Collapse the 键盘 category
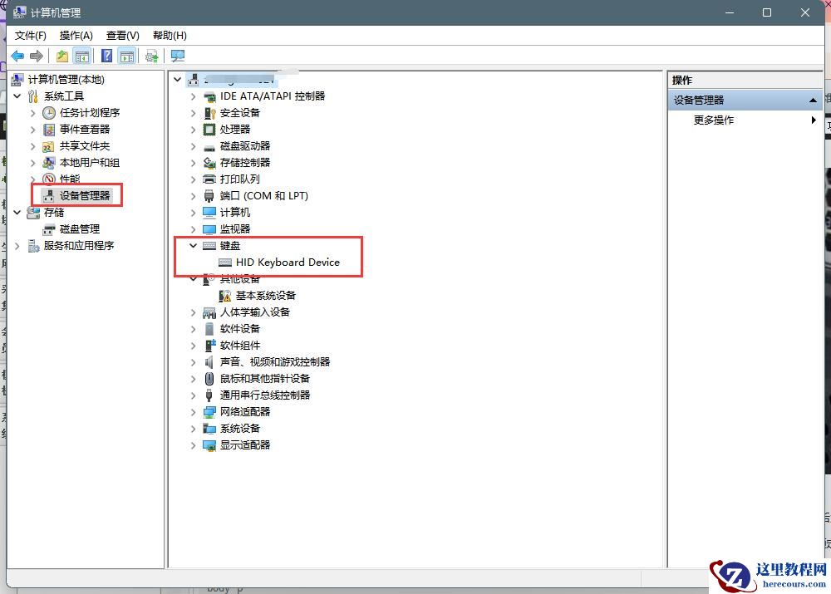The image size is (831, 594). pos(193,245)
